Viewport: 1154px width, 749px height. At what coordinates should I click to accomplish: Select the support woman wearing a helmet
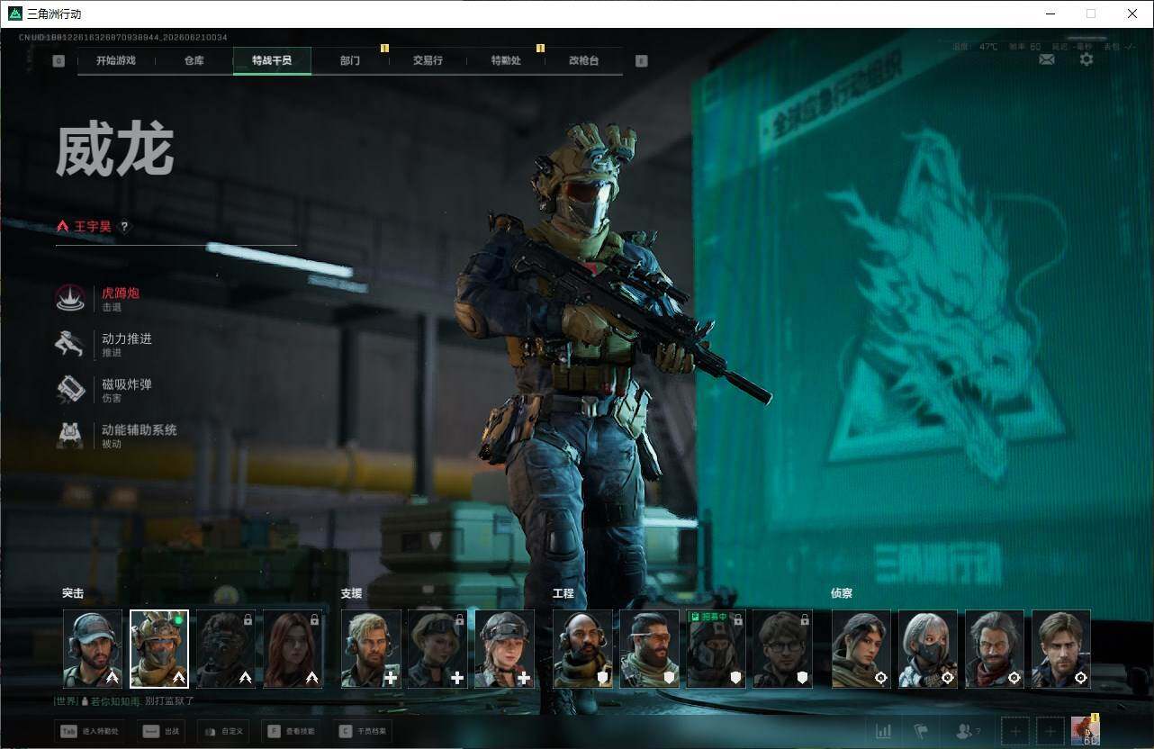(x=504, y=649)
